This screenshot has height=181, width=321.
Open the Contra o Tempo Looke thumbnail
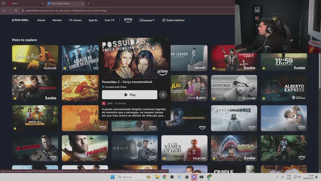tap(234, 58)
